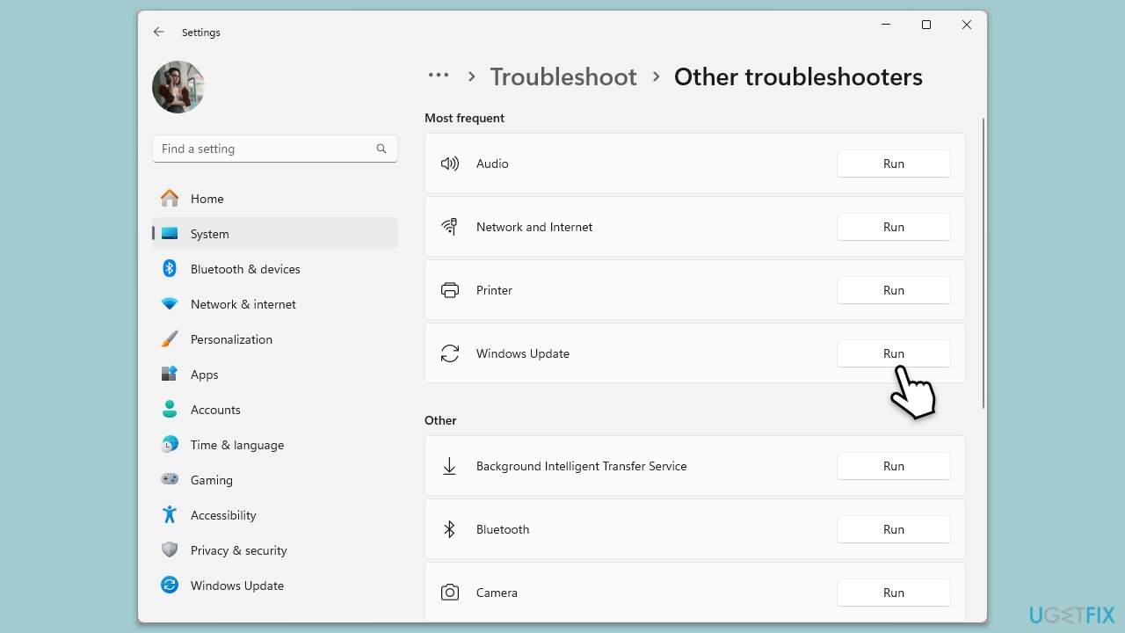Click the Windows Update sidebar icon
This screenshot has width=1125, height=633.
tap(170, 586)
